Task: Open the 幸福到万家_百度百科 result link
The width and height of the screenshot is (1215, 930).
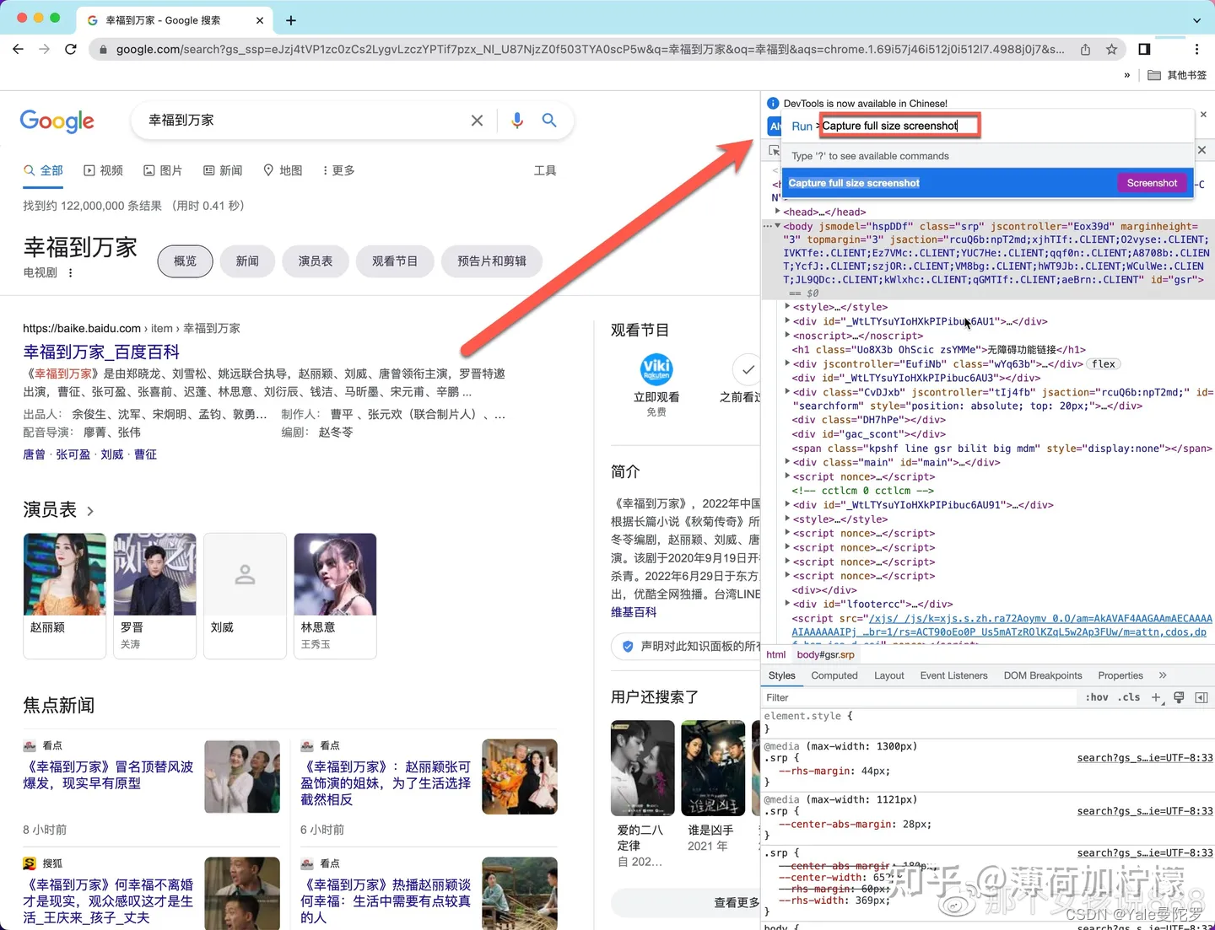Action: 101,352
